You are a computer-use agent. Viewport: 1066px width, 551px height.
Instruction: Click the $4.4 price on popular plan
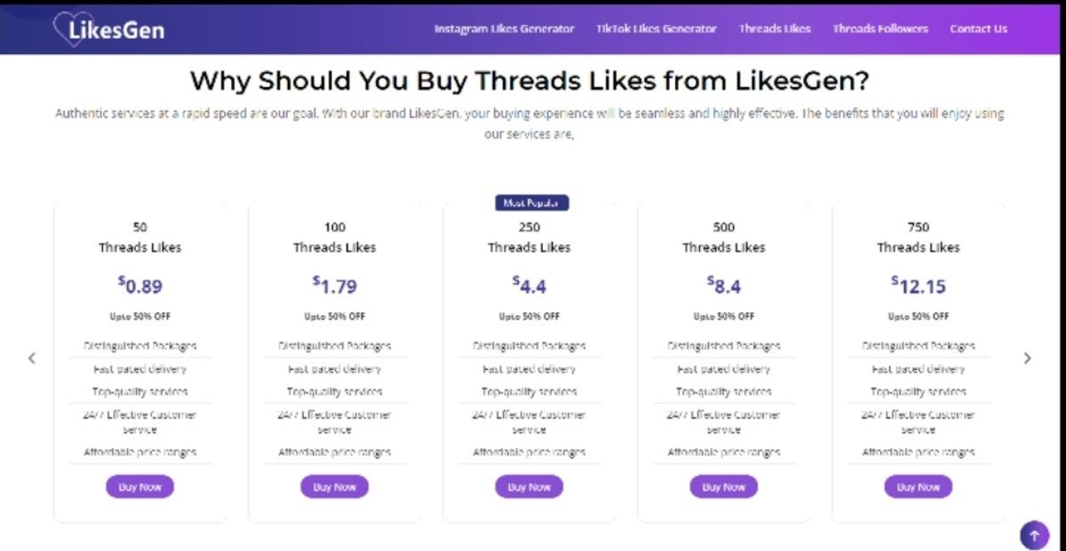(529, 286)
